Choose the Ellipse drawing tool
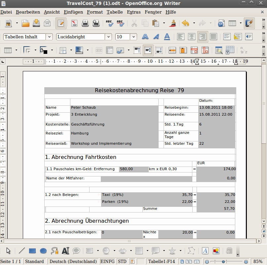The width and height of the screenshot is (267, 265). [43, 251]
